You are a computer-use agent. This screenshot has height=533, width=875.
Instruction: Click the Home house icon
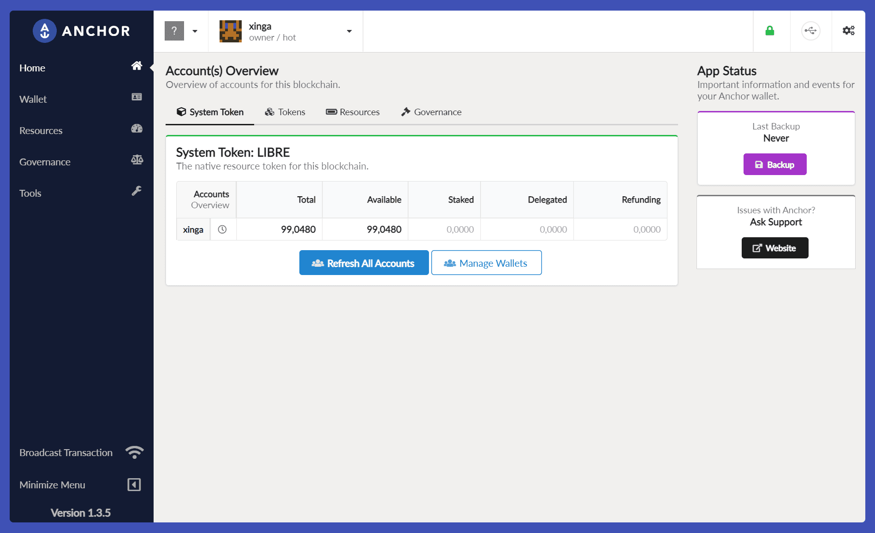[137, 66]
